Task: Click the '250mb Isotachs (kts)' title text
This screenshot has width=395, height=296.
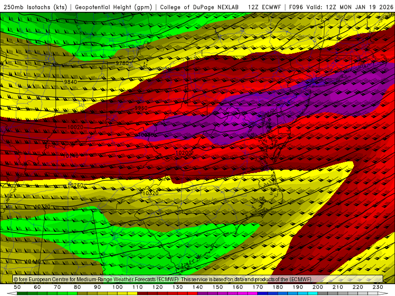Action: click(35, 7)
